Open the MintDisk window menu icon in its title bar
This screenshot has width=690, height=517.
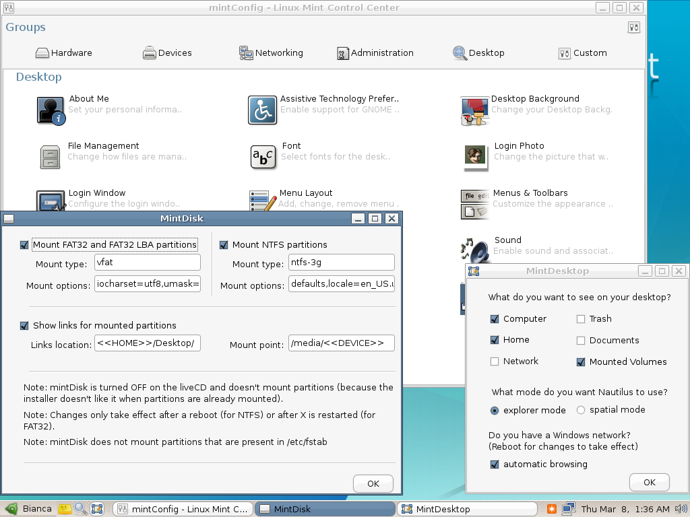(8, 219)
